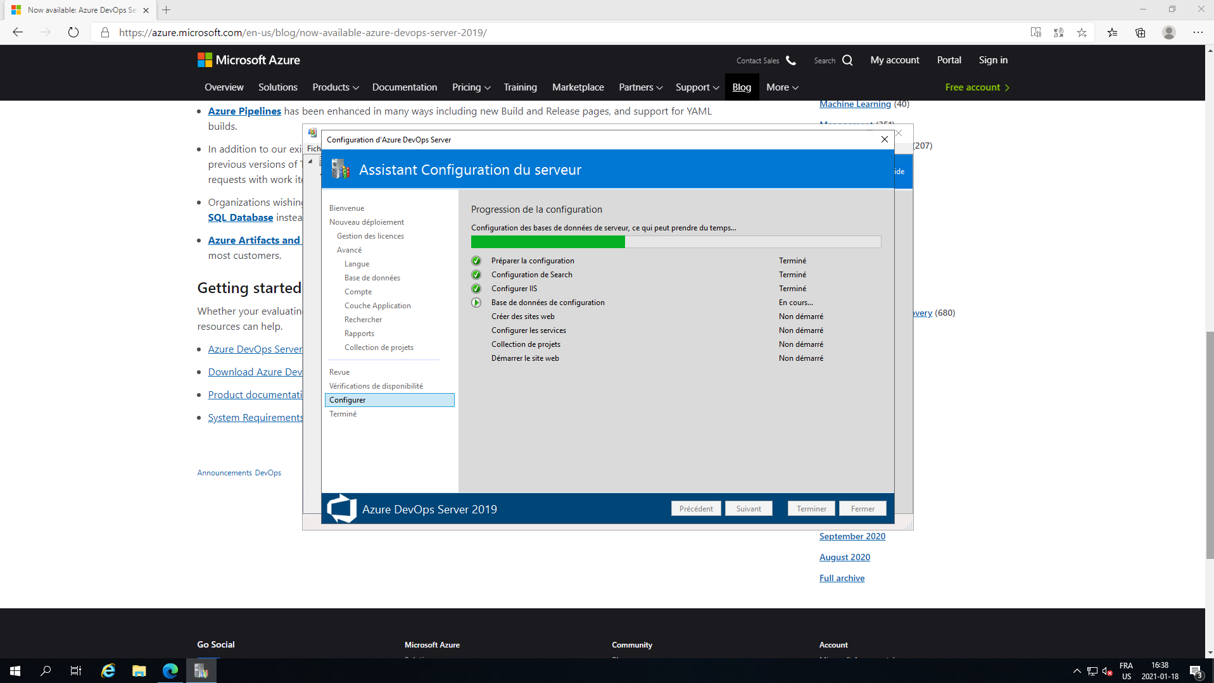Screen dimensions: 1214x683
Task: Click the browser refresh icon
Action: [73, 32]
